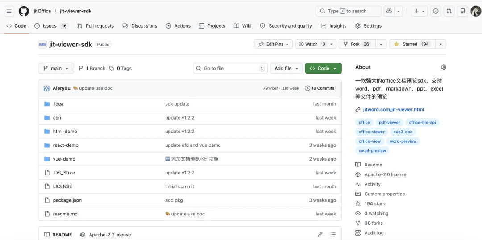Click the Edit Pins dropdown button
482x240 pixels.
pos(273,44)
